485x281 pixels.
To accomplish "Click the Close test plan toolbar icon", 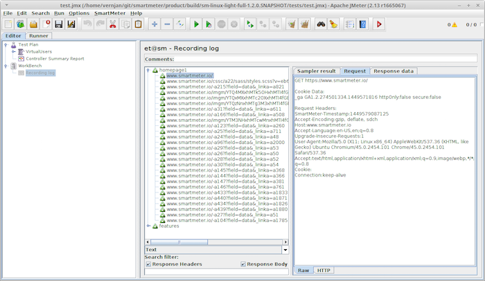I will tap(46, 24).
